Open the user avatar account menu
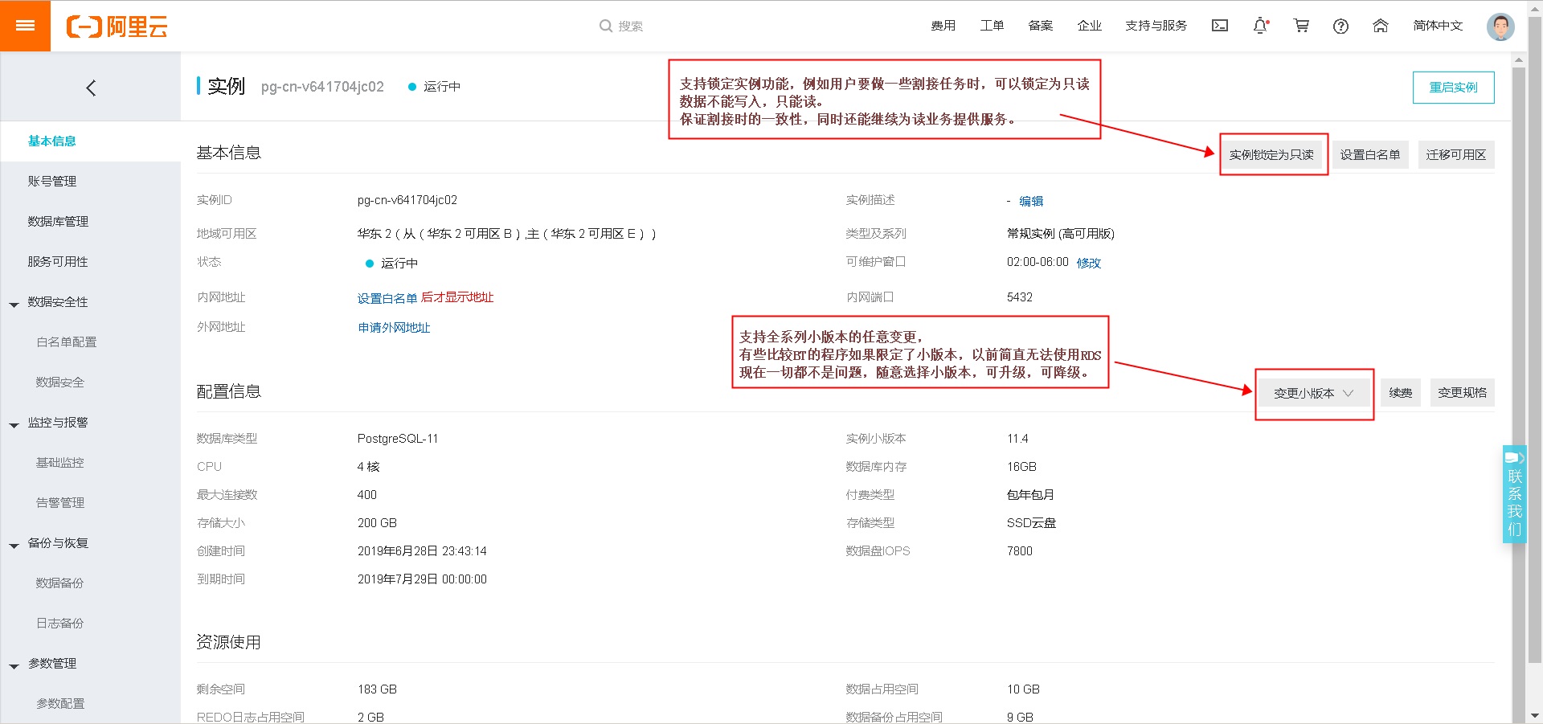1543x724 pixels. pyautogui.click(x=1500, y=26)
